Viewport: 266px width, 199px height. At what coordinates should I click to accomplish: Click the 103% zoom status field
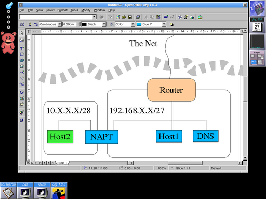point(162,168)
